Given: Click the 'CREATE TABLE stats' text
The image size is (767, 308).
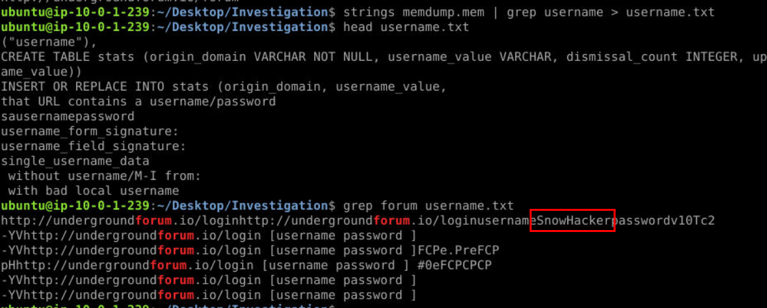Looking at the screenshot, I should coord(56,57).
